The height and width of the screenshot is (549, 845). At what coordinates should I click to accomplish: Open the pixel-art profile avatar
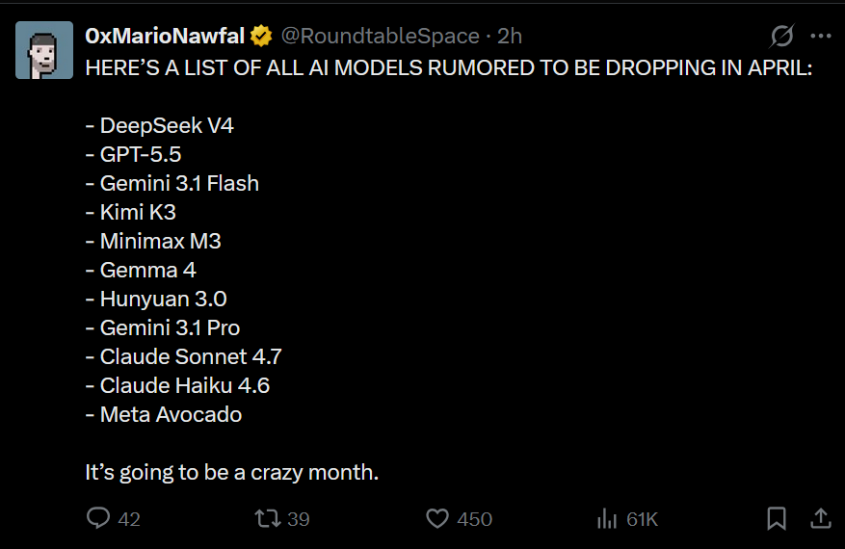click(44, 50)
